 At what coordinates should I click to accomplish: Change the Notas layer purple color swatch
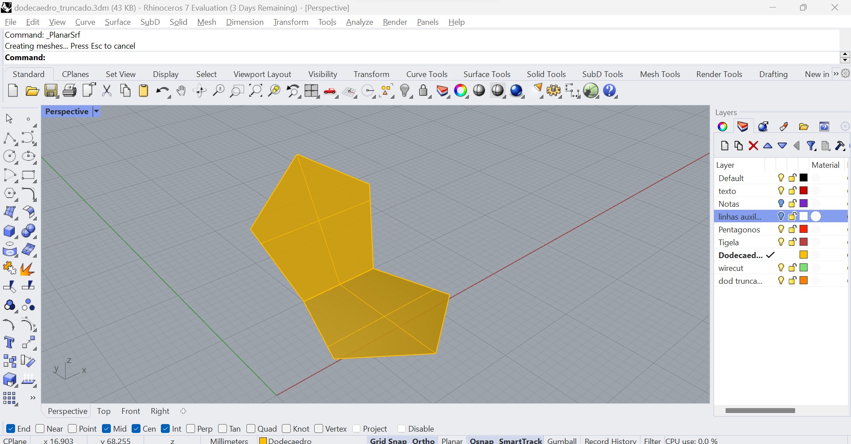(x=804, y=204)
